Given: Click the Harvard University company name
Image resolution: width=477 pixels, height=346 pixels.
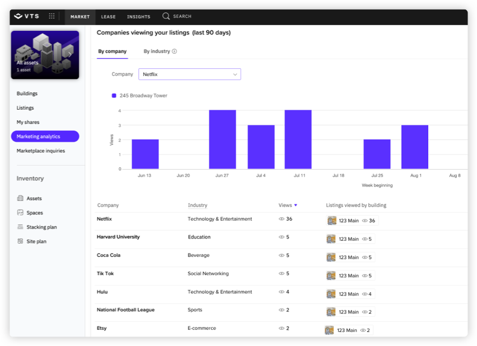Looking at the screenshot, I should (118, 237).
